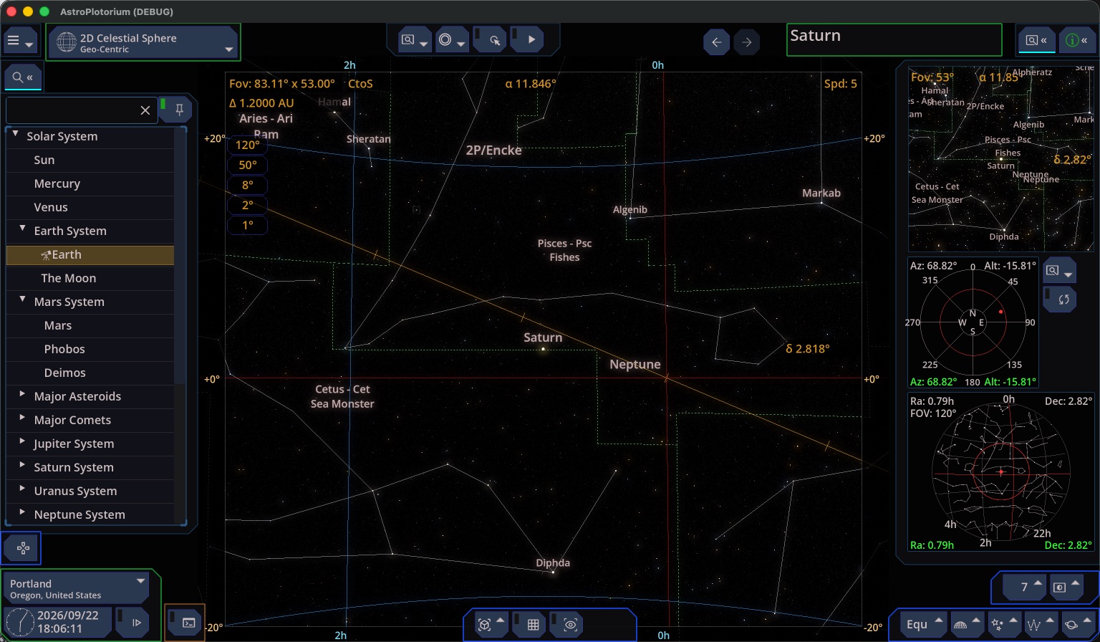Expand the Saturn System node
The image size is (1100, 642).
(22, 465)
